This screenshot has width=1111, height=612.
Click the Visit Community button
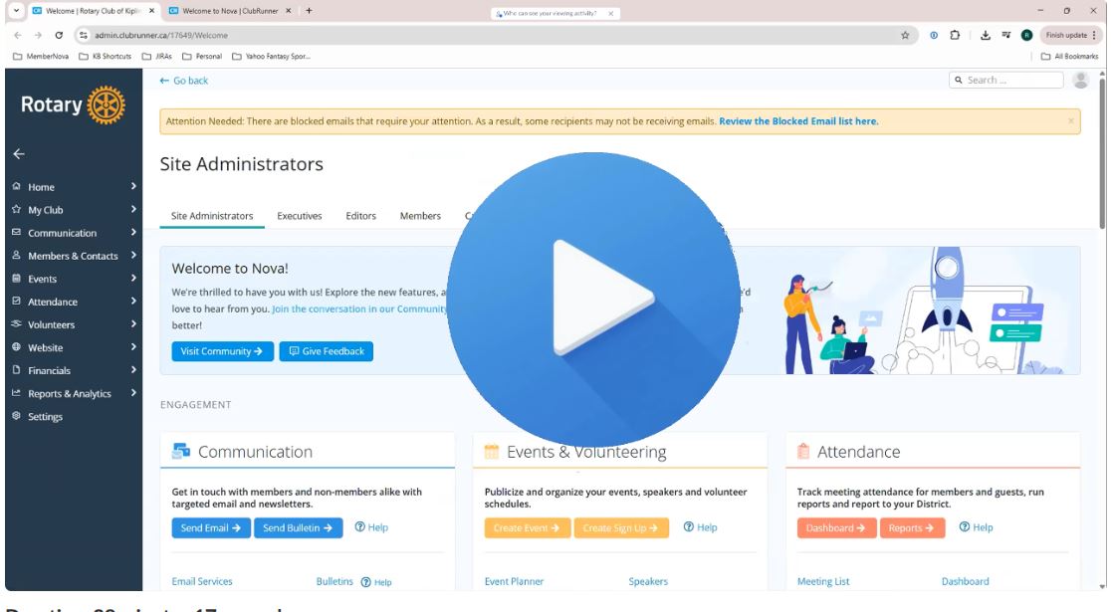click(x=222, y=351)
